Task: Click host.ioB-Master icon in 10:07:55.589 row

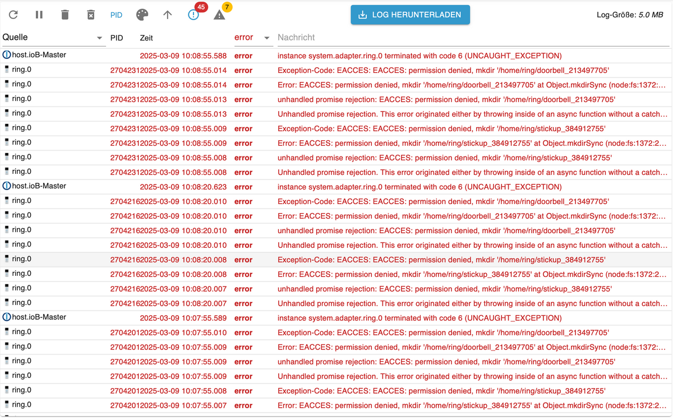Action: point(7,317)
